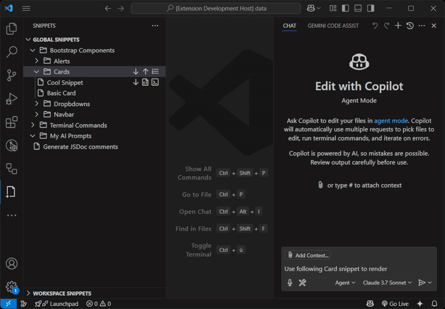Viewport: 445px width, 309px height.
Task: Open Accounts menu in activity bar
Action: coord(11,263)
